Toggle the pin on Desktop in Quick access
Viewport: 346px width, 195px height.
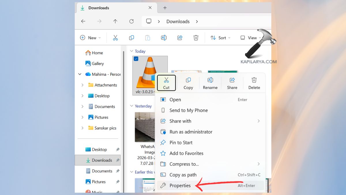point(118,149)
